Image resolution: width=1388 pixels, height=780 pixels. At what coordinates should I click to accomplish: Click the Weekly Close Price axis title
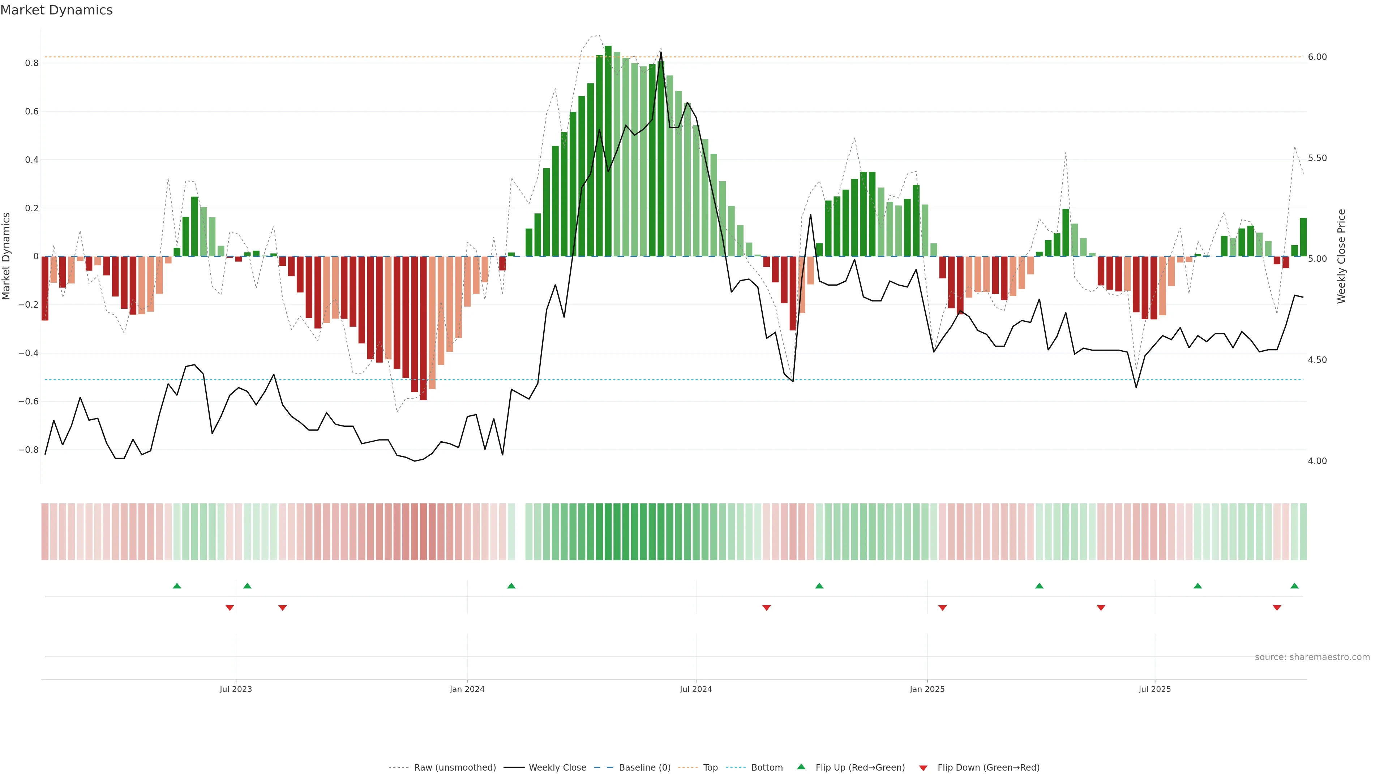tap(1341, 256)
